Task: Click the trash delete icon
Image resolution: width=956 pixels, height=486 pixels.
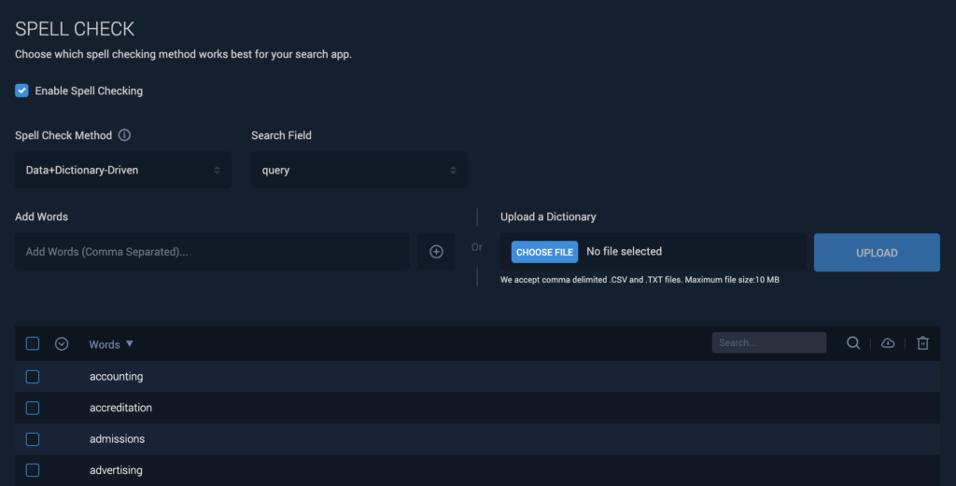Action: click(x=922, y=343)
